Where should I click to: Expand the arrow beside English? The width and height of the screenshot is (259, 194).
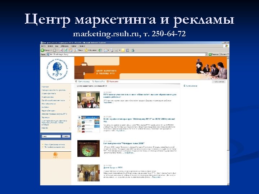click(70, 128)
